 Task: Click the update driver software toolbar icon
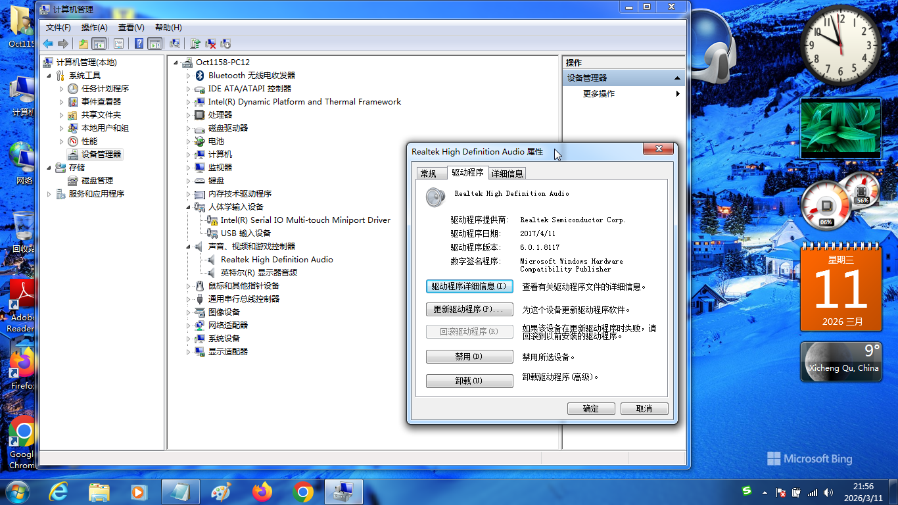195,43
